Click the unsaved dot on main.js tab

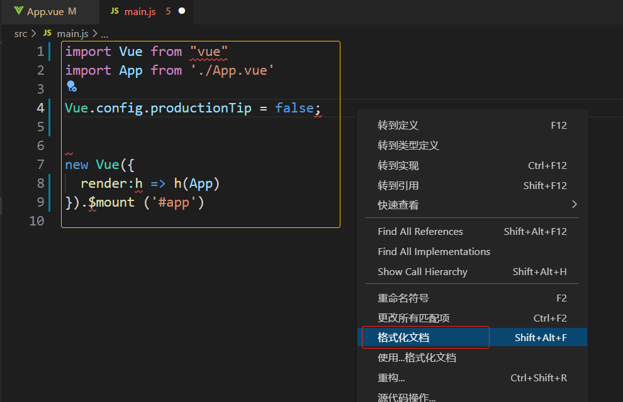tap(182, 11)
